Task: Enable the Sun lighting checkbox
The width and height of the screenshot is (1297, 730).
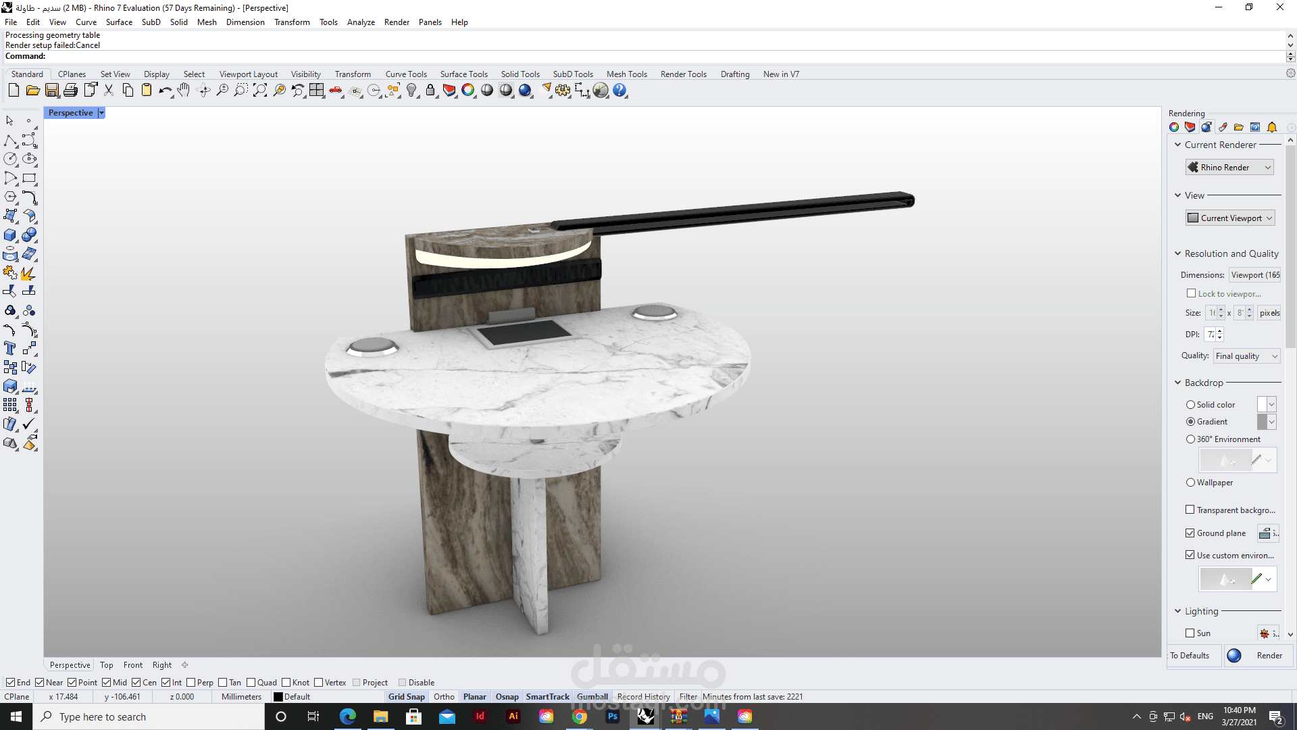Action: (1190, 633)
